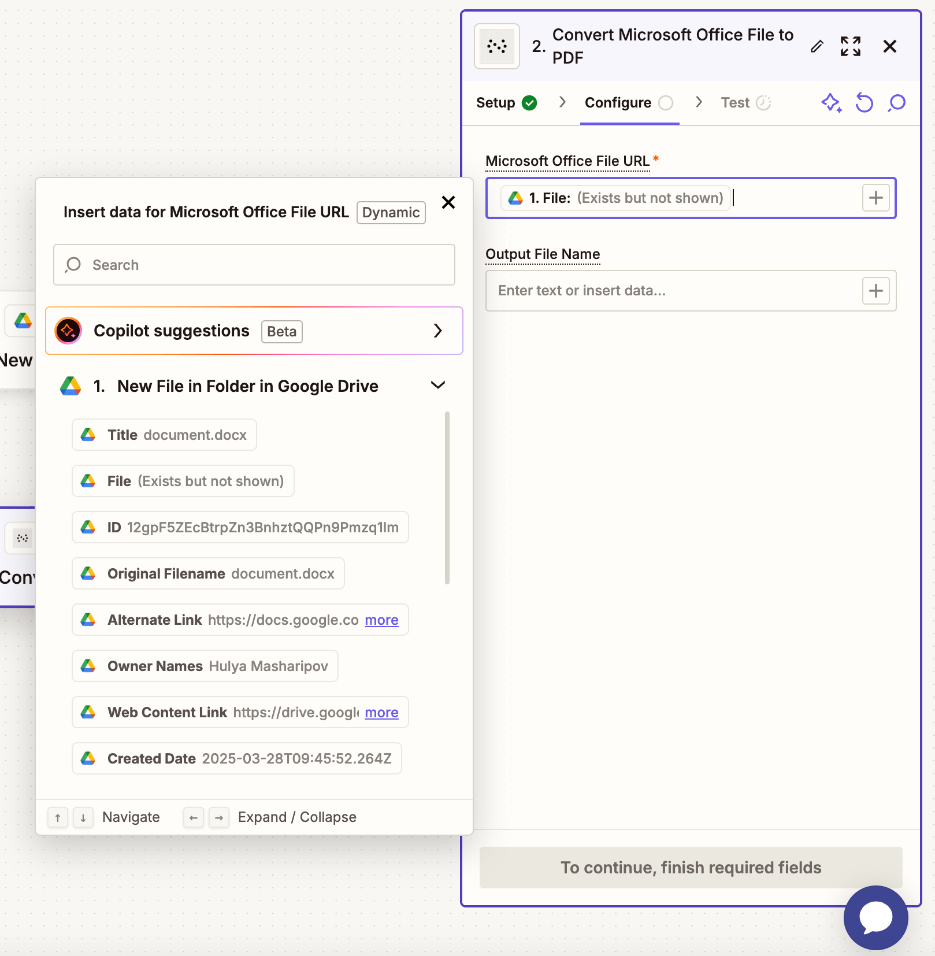Click the Search input in data popup
The width and height of the screenshot is (935, 956).
[x=254, y=265]
